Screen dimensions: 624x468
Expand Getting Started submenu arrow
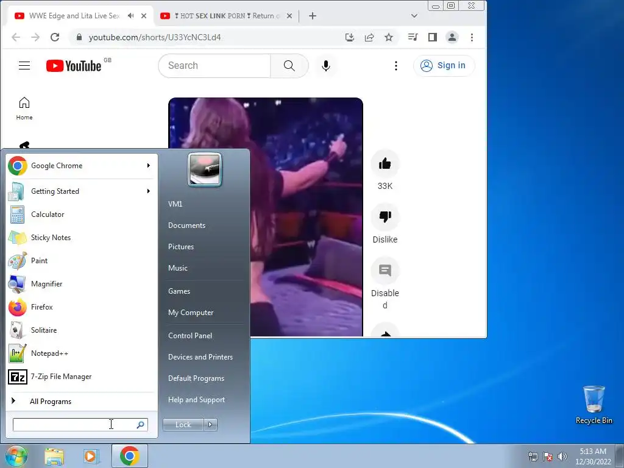[x=149, y=191]
